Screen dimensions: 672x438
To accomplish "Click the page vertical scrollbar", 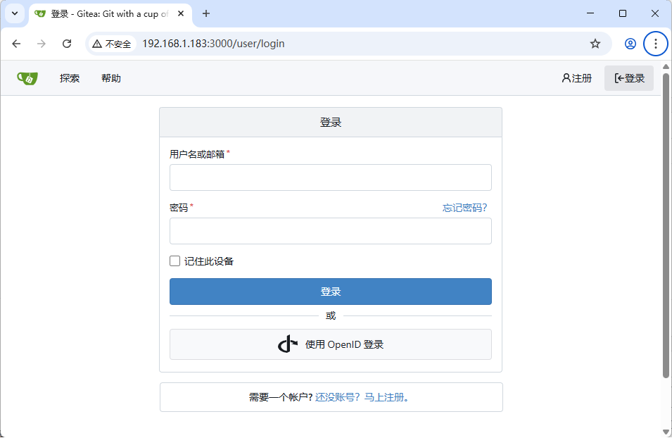I will [x=666, y=225].
